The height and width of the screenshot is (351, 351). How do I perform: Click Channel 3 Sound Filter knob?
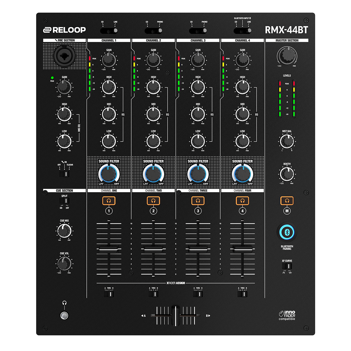coord(198,174)
